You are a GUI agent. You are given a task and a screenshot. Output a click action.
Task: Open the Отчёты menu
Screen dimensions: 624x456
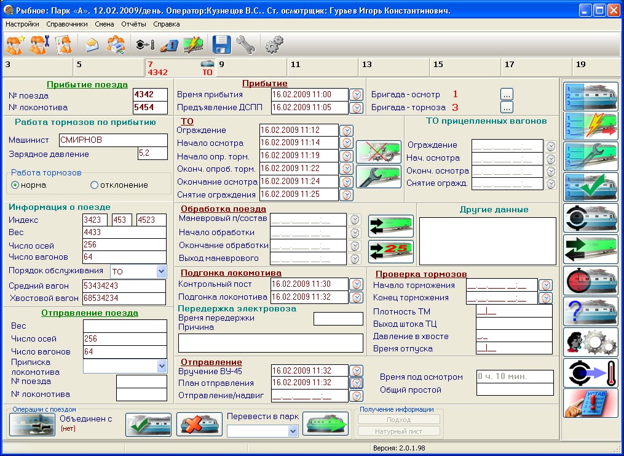(x=134, y=24)
